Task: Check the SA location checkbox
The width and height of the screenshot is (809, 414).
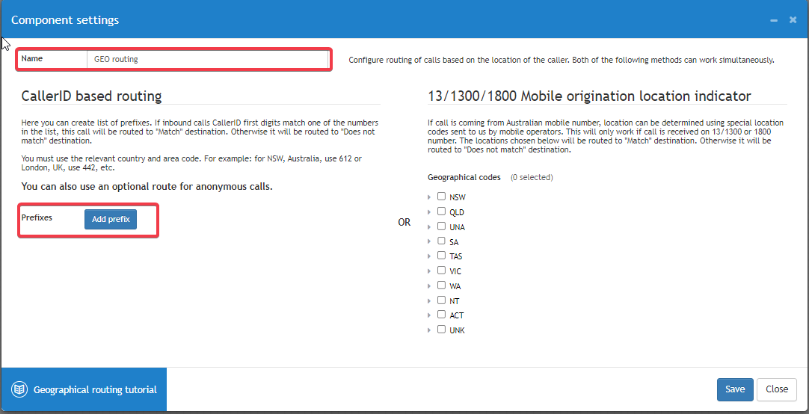Action: pos(441,241)
